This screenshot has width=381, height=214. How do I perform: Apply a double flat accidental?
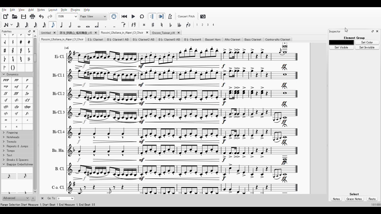179,25
